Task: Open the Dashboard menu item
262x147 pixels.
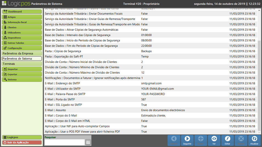Action: 22,12
